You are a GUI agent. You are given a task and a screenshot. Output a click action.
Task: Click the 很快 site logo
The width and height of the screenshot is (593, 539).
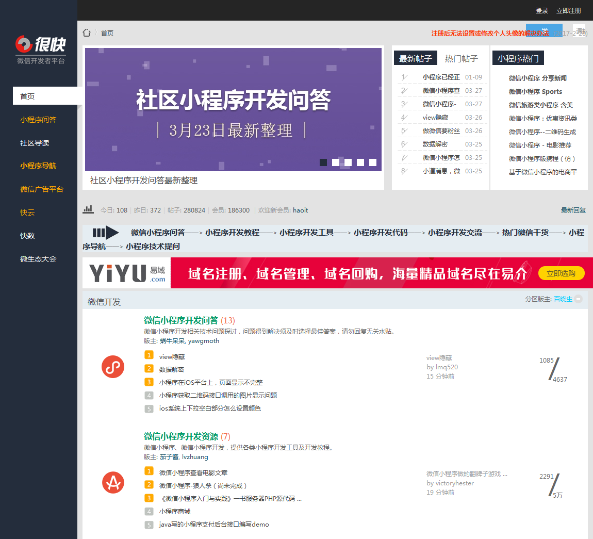[40, 50]
